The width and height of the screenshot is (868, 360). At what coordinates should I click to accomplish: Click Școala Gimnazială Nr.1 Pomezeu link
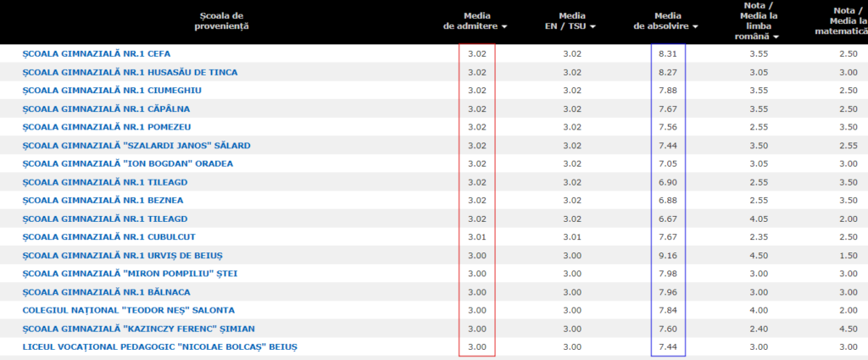[x=106, y=127]
